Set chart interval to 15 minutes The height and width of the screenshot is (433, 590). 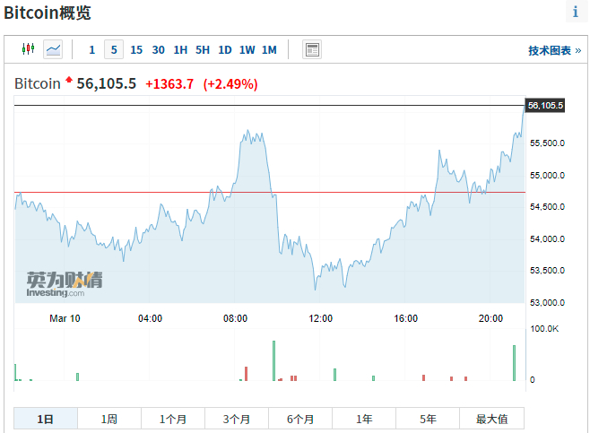[136, 50]
